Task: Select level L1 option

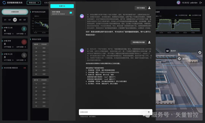Action: point(5,20)
